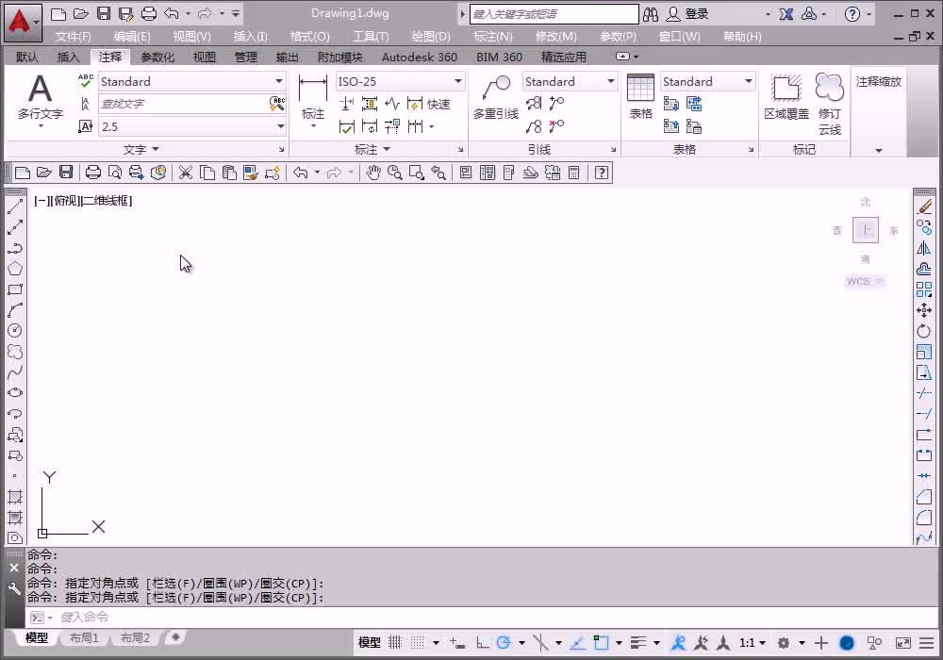This screenshot has height=660, width=943.
Task: Click the Quick dimension (快速) button
Action: click(x=429, y=104)
